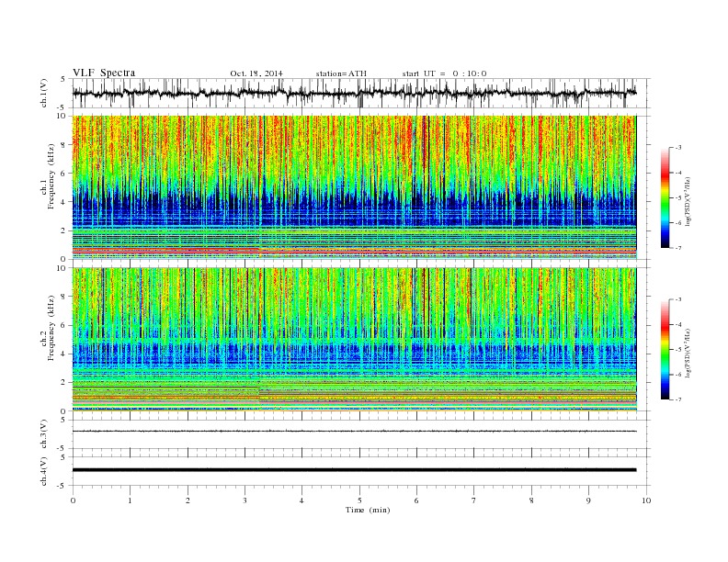This screenshot has width=728, height=562.
Task: Click the "5" voltage tick on ch.4 axis
Action: click(x=63, y=457)
